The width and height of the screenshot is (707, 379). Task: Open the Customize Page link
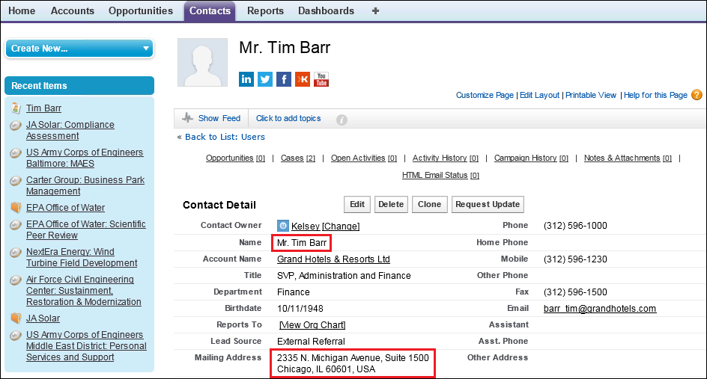[x=485, y=95]
